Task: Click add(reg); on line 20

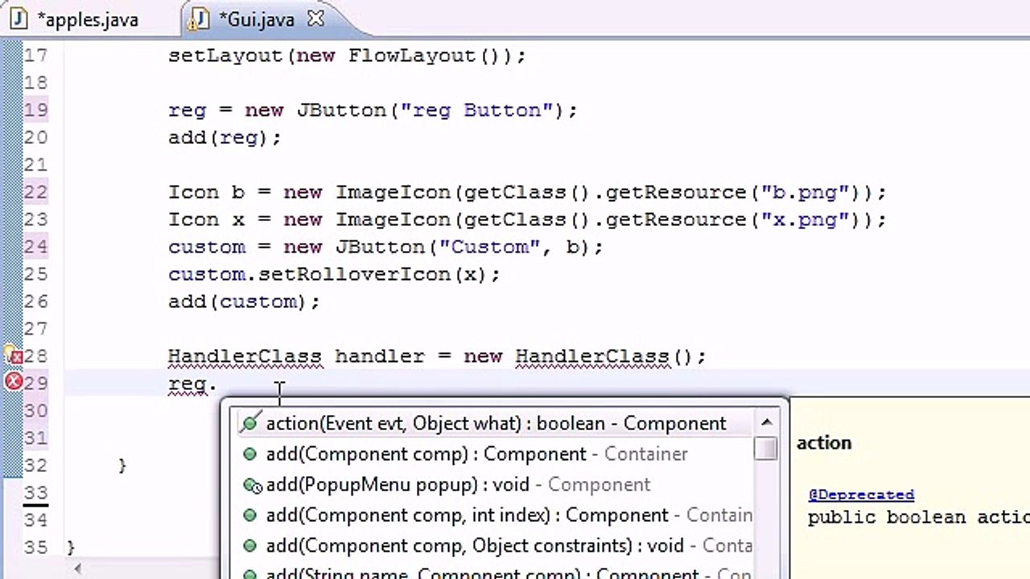Action: [x=225, y=138]
